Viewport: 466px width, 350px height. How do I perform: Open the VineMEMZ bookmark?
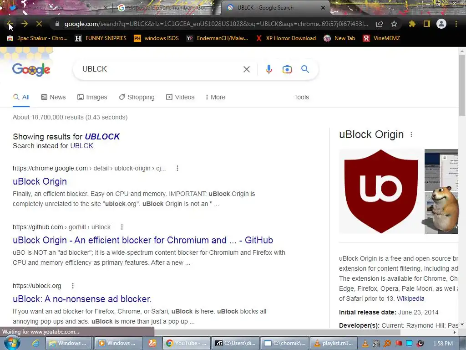click(x=381, y=38)
